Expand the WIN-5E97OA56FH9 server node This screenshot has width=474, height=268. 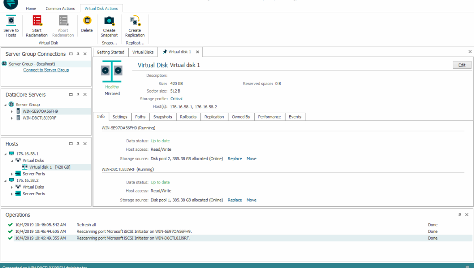(x=12, y=112)
